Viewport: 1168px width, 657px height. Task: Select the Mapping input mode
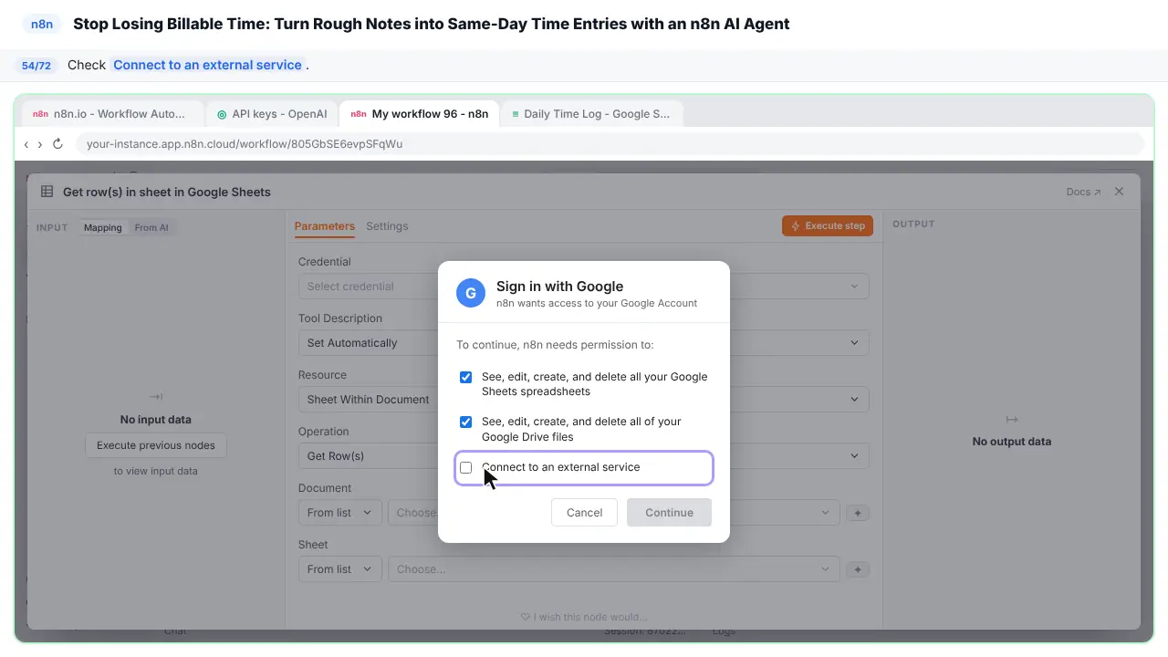[102, 228]
